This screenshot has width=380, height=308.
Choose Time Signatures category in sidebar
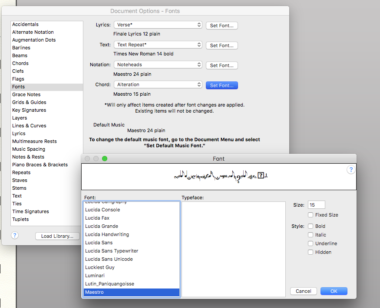(x=30, y=211)
